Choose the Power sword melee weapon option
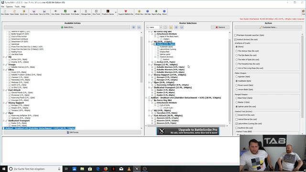 (237, 85)
